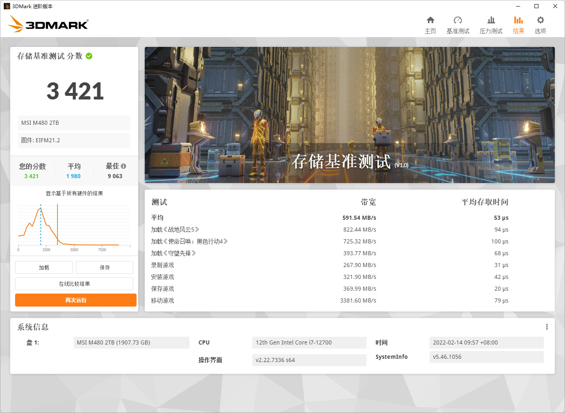The image size is (565, 413).
Task: Open the system info three-dot menu
Action: [547, 327]
